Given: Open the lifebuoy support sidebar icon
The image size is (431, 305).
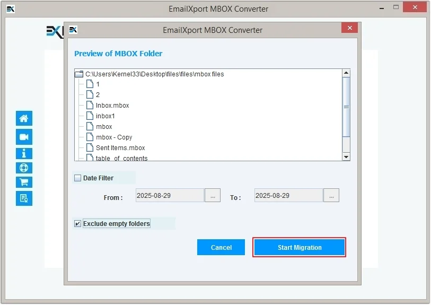Looking at the screenshot, I should pos(24,168).
